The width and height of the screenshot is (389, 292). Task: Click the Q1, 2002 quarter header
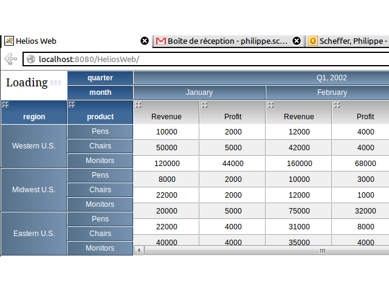click(331, 78)
